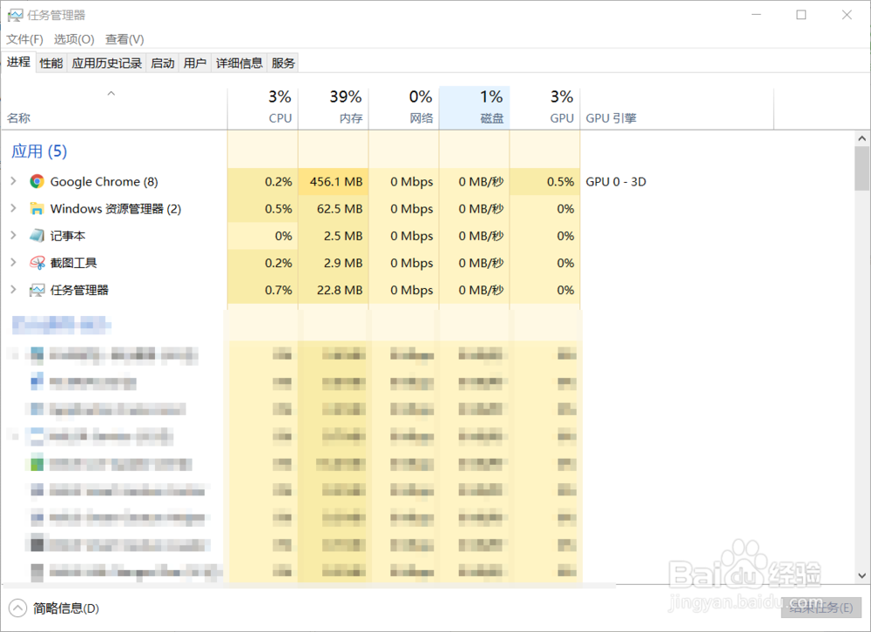This screenshot has width=871, height=632.
Task: Click the 0.7% CPU cell
Action: 263,290
